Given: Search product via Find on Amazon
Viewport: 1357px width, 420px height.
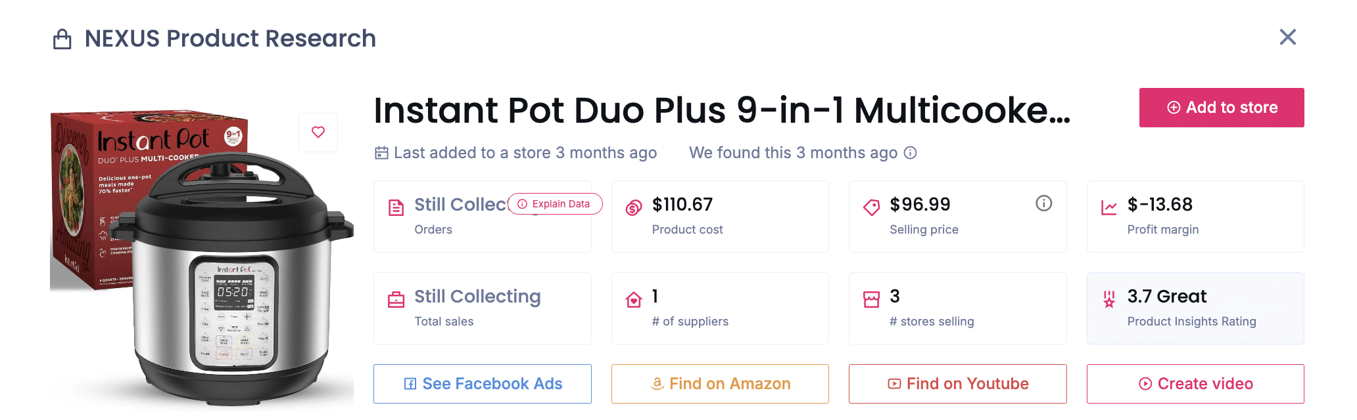Looking at the screenshot, I should click(720, 384).
